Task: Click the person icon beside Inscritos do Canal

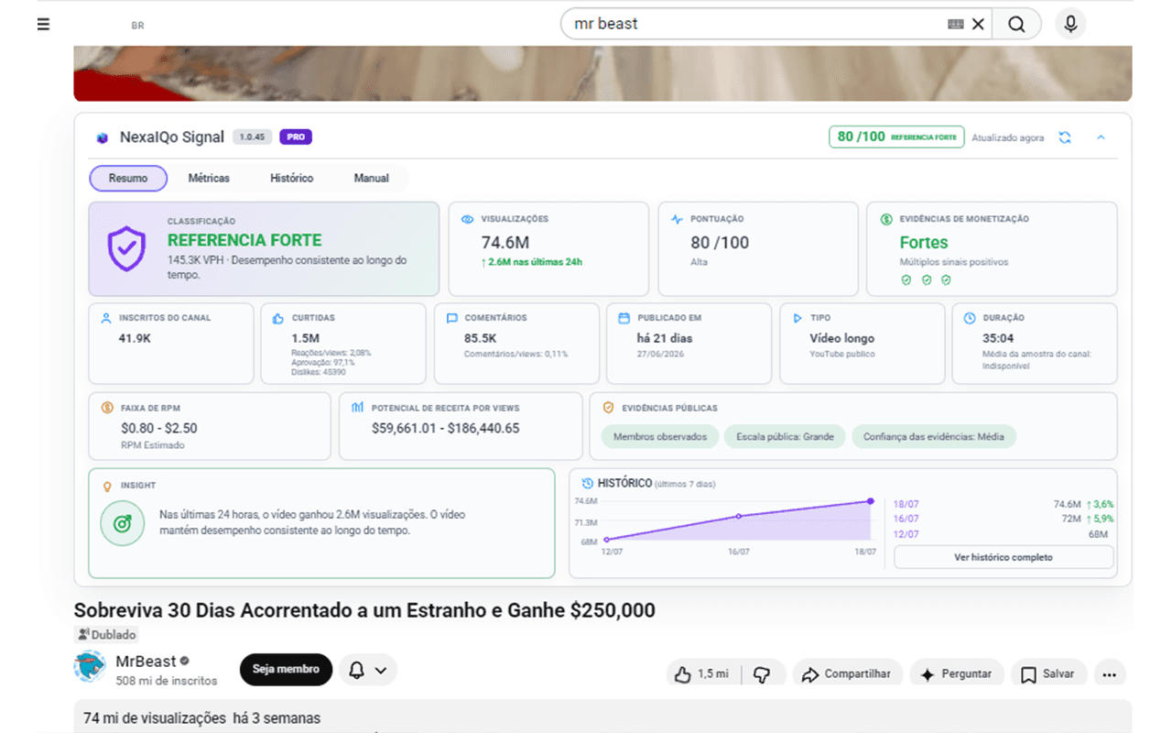Action: [106, 318]
